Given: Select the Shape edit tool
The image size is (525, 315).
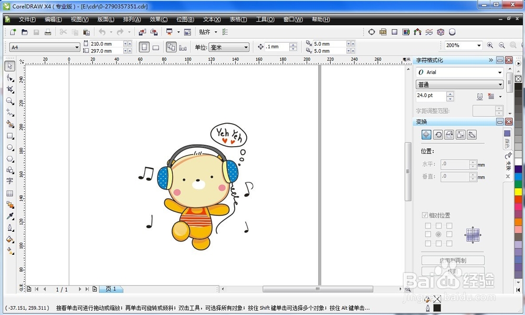Looking at the screenshot, I should click(x=10, y=78).
